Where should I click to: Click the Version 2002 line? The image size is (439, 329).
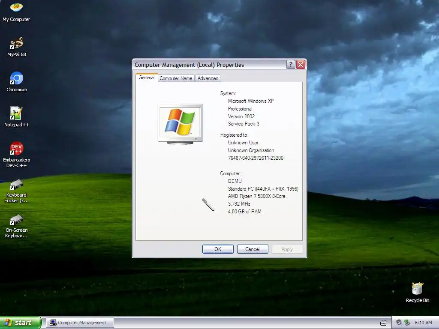click(x=241, y=117)
